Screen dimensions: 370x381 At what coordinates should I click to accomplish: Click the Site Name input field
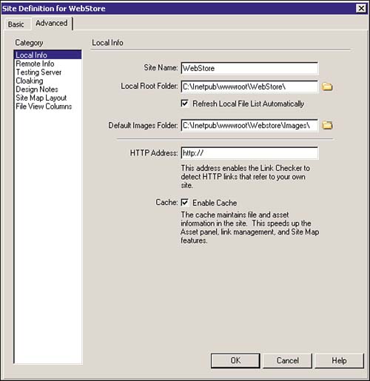[x=249, y=68]
